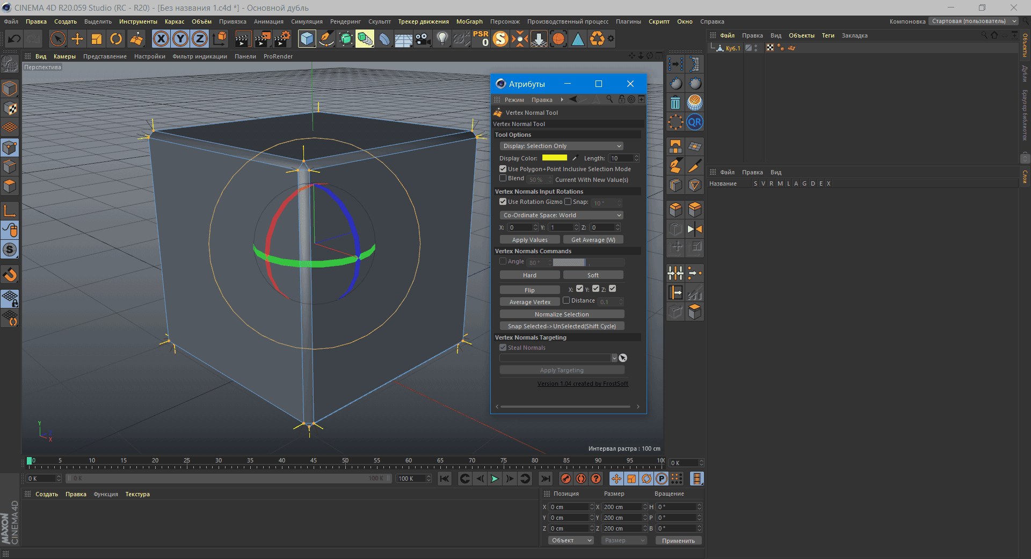Click the Angle slider bar
The width and height of the screenshot is (1031, 559).
589,262
